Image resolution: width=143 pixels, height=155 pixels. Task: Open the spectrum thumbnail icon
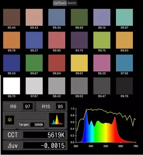pos(57,120)
